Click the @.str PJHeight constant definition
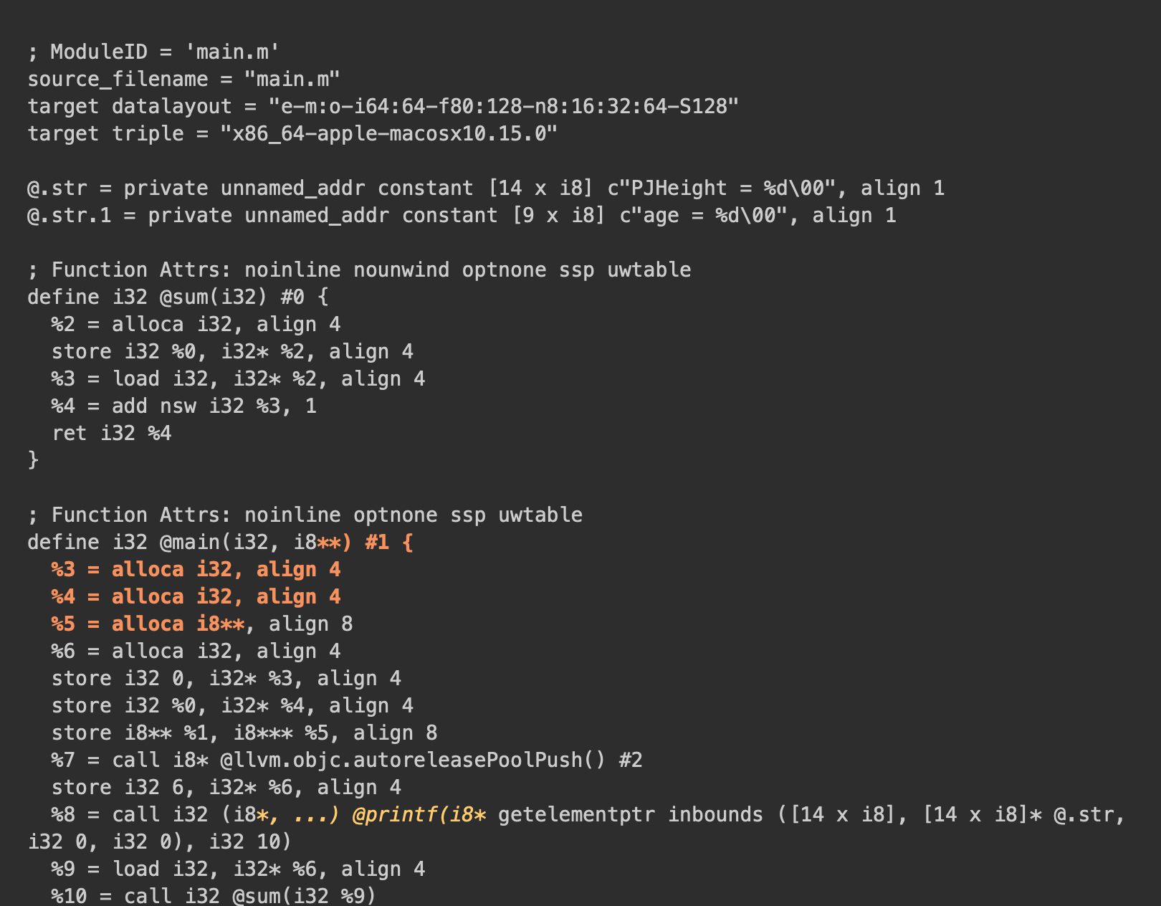The height and width of the screenshot is (906, 1161). [486, 188]
